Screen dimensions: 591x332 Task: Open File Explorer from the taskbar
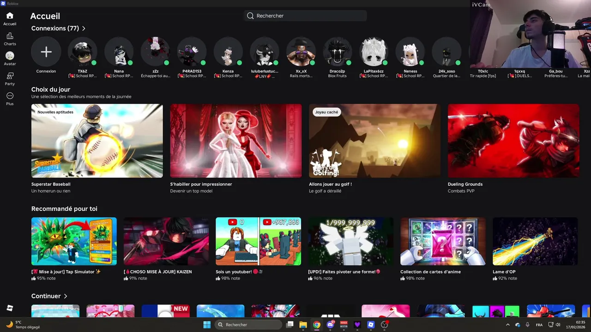(x=303, y=325)
